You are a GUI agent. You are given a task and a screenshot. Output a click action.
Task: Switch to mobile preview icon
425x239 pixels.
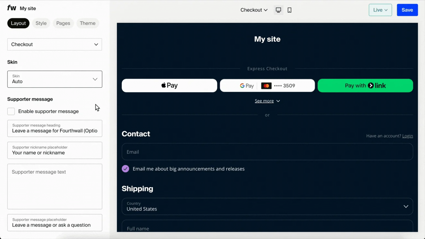289,10
